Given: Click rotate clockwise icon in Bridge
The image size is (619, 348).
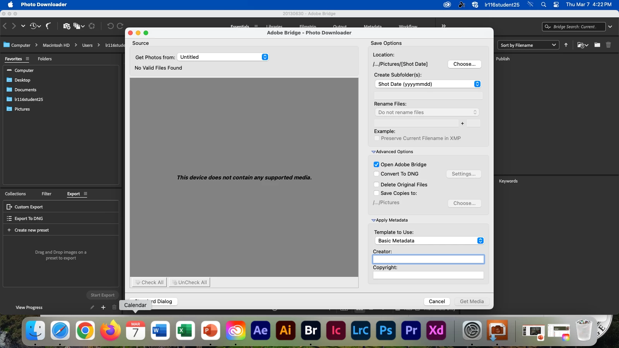Looking at the screenshot, I should (120, 26).
